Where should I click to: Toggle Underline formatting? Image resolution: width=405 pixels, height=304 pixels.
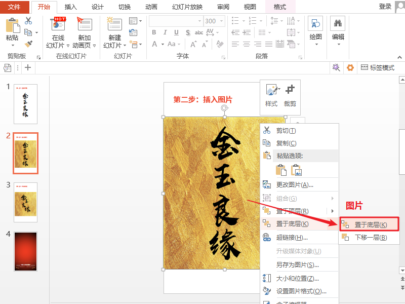pos(176,32)
